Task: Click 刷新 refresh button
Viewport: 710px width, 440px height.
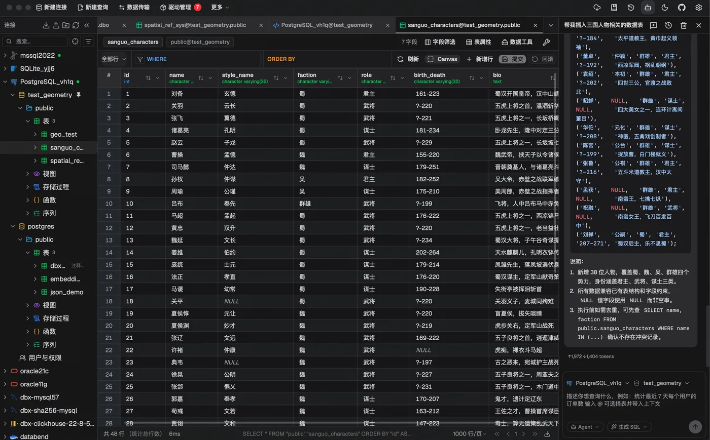Action: pos(408,59)
